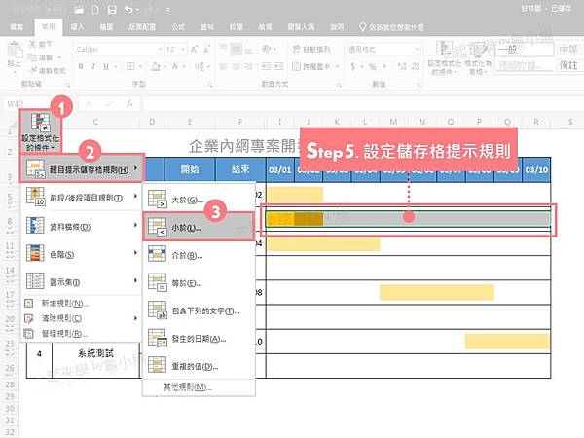Select the 03/01 date header cell

[280, 169]
